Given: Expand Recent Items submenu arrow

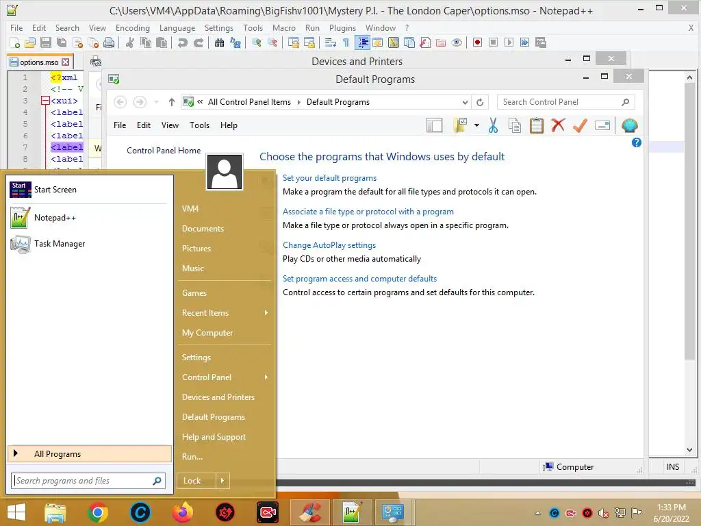Looking at the screenshot, I should pos(266,312).
